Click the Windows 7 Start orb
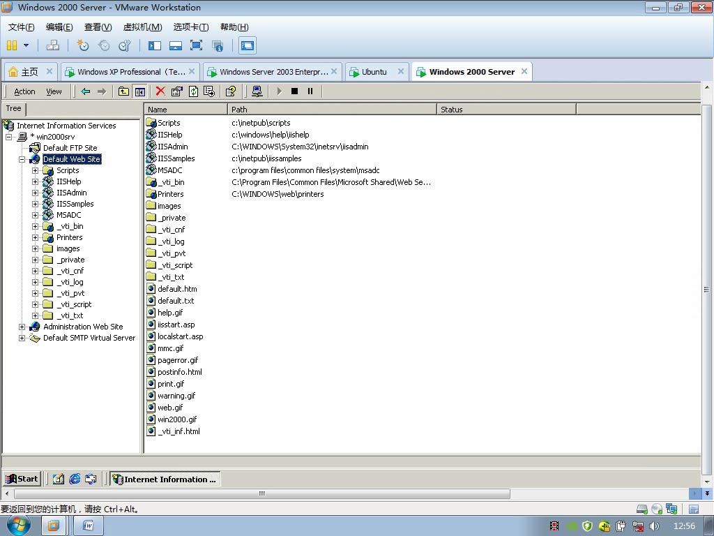The width and height of the screenshot is (714, 536). (x=19, y=526)
